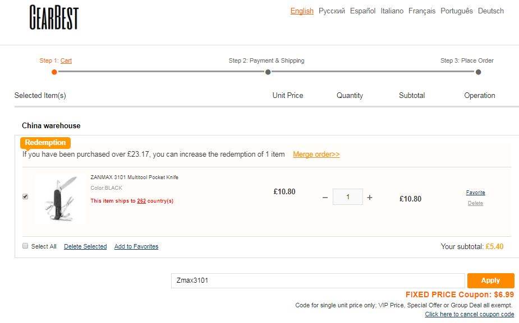Focus the coupon code input field
This screenshot has height=323, width=519.
coord(318,280)
